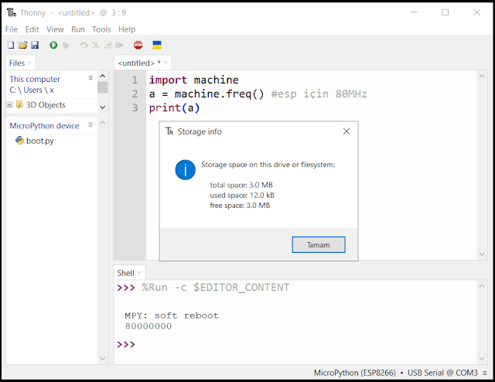This screenshot has height=382, width=495.
Task: Close the Files panel tab
Action: point(29,63)
